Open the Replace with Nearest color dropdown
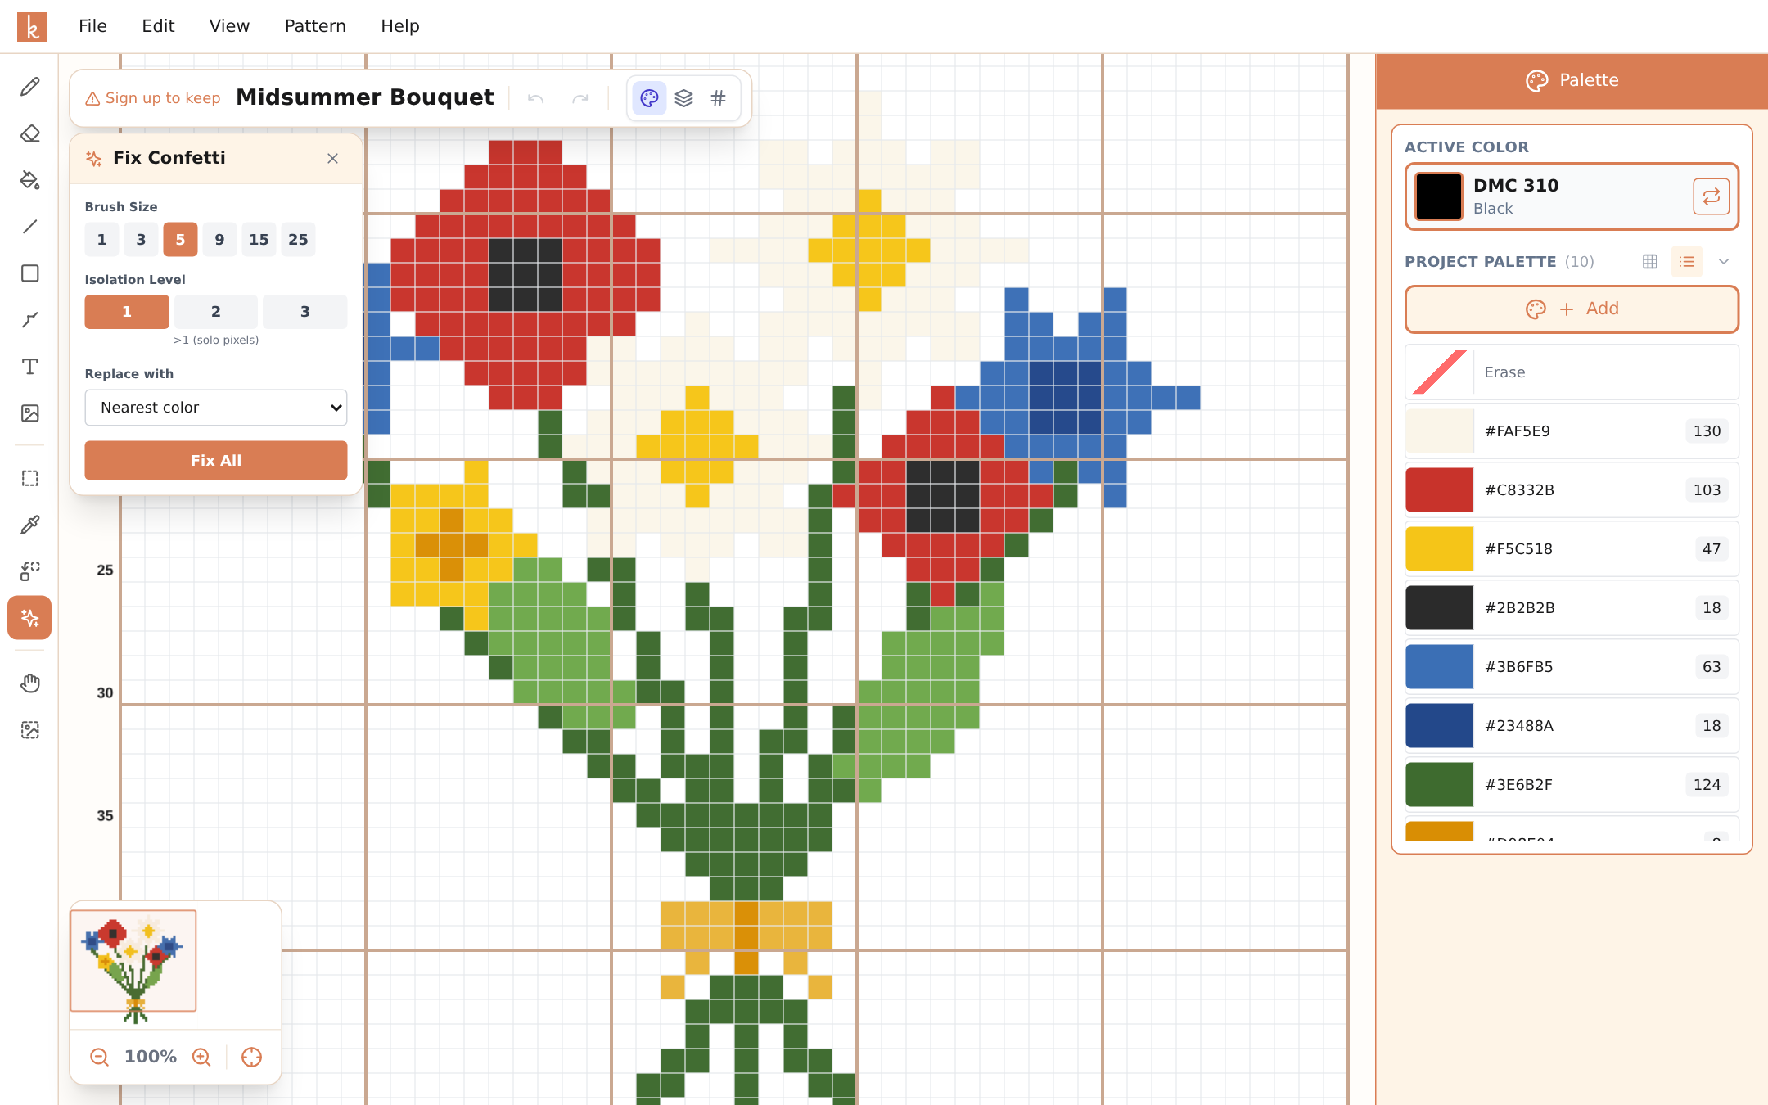Image resolution: width=1768 pixels, height=1105 pixels. click(x=216, y=408)
